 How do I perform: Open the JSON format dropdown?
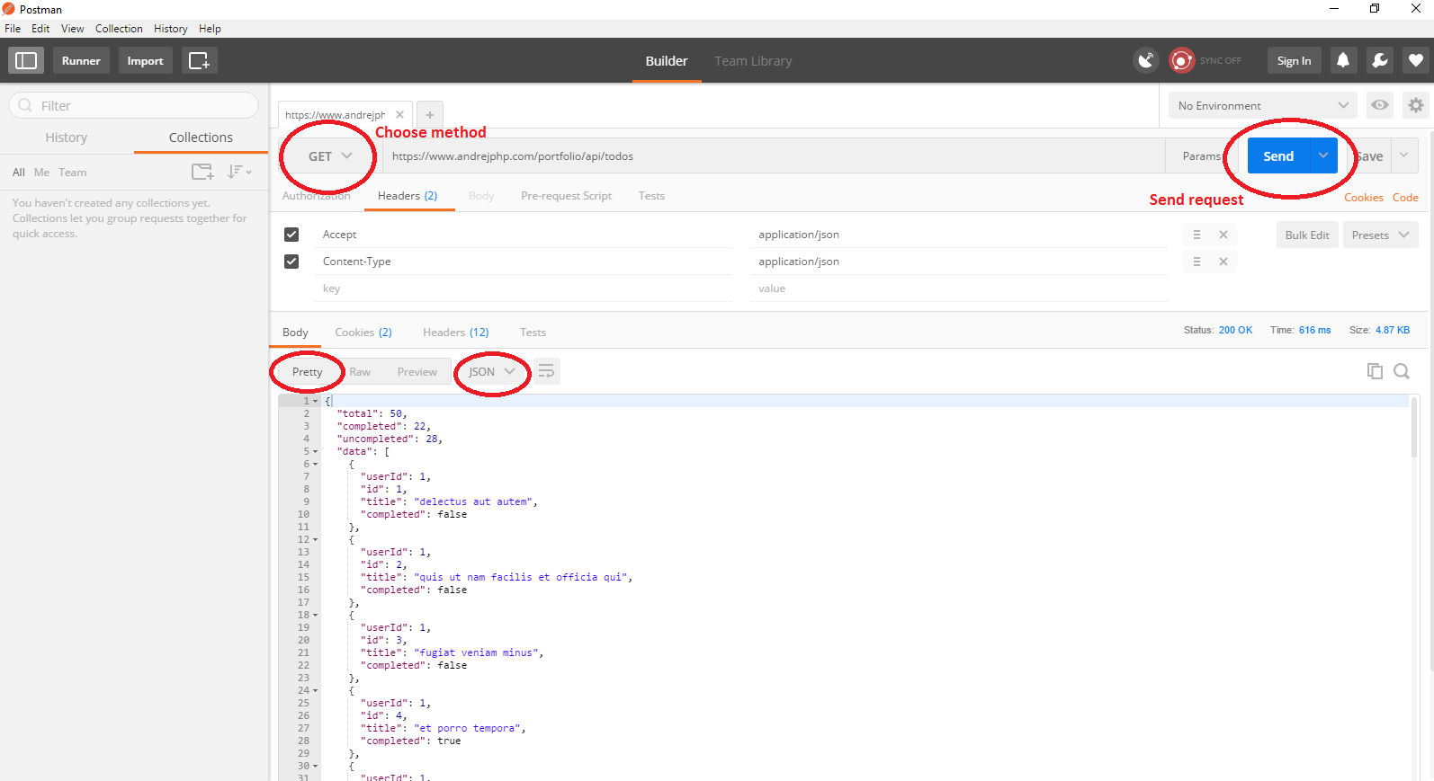pos(491,371)
